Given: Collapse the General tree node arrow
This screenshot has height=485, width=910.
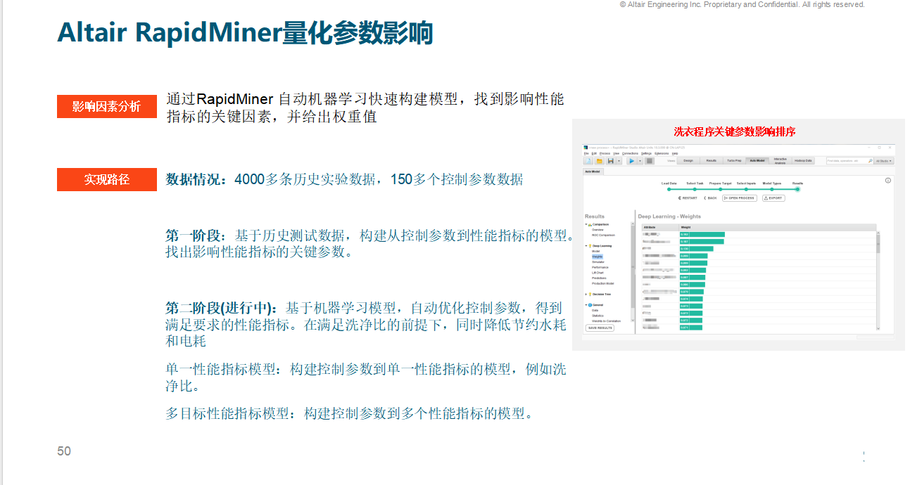Looking at the screenshot, I should pyautogui.click(x=586, y=305).
